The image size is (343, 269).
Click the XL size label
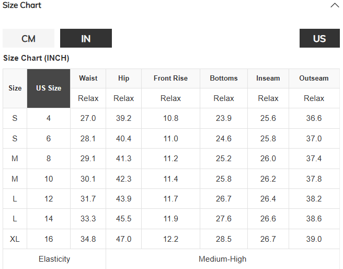tap(15, 239)
